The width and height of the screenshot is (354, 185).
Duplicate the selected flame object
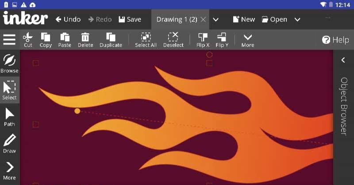[111, 40]
